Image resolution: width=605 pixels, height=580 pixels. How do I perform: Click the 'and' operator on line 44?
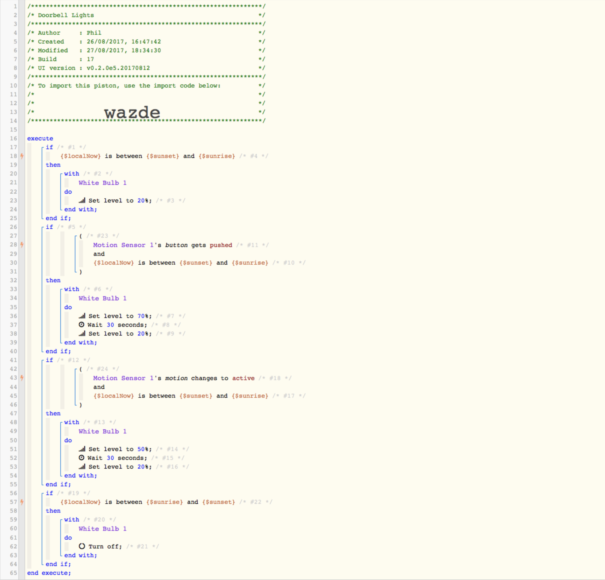pos(99,387)
